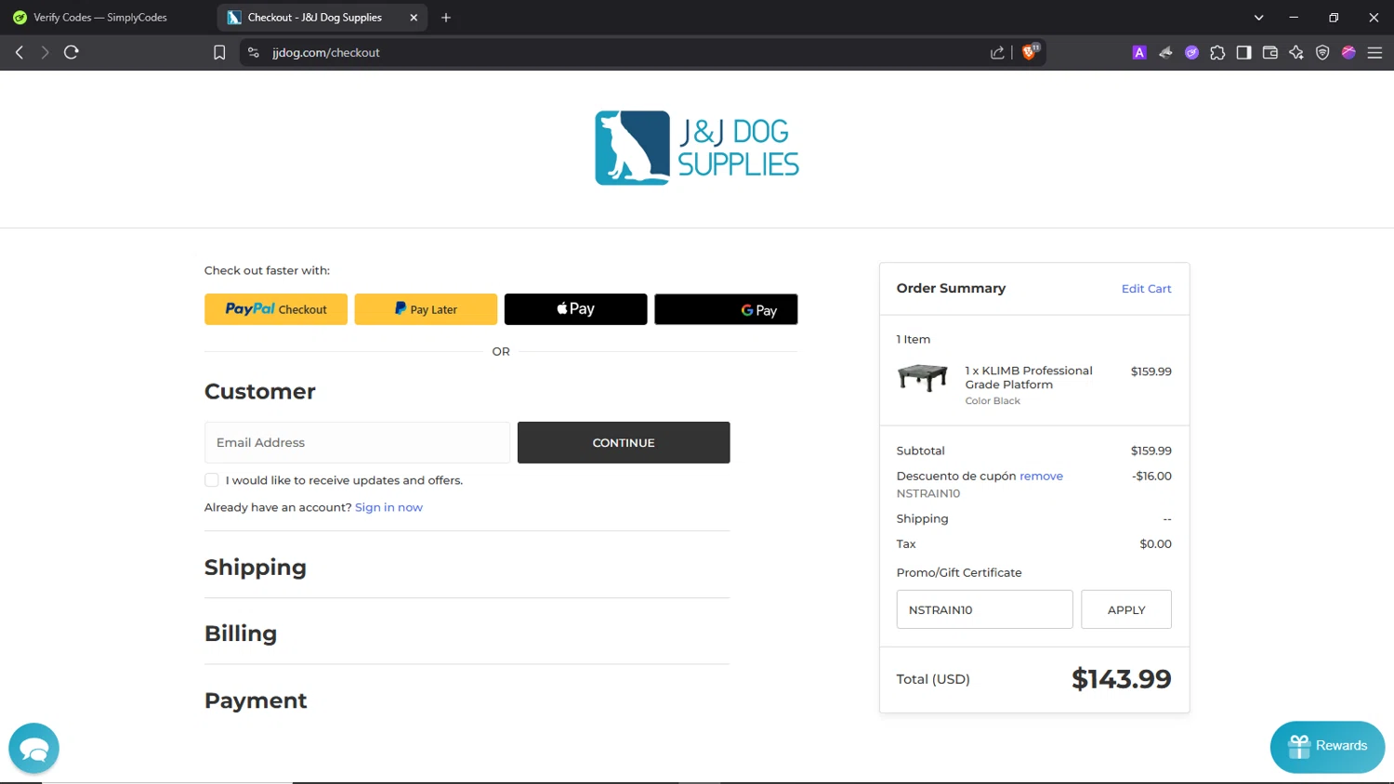The width and height of the screenshot is (1394, 784).
Task: Reload the checkout page
Action: click(x=72, y=53)
